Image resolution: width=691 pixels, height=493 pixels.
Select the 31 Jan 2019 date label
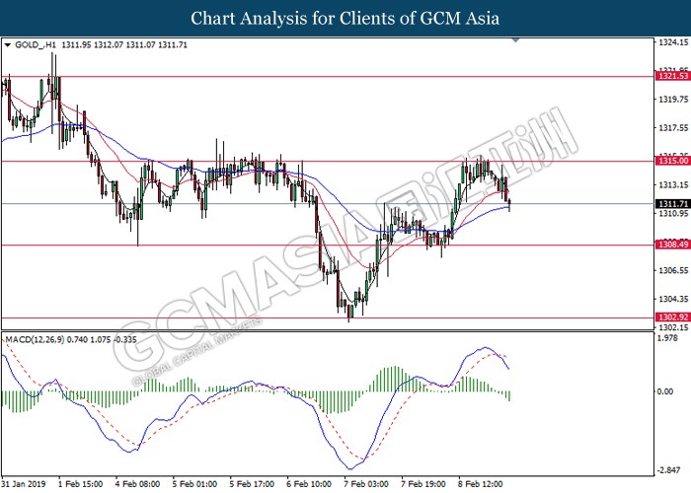[x=25, y=485]
